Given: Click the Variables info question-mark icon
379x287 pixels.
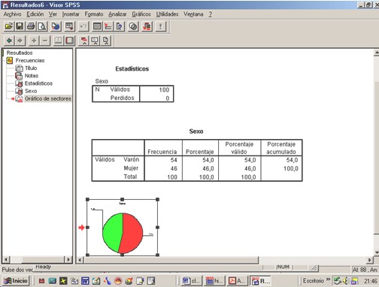Looking at the screenshot, I should tap(120, 26).
